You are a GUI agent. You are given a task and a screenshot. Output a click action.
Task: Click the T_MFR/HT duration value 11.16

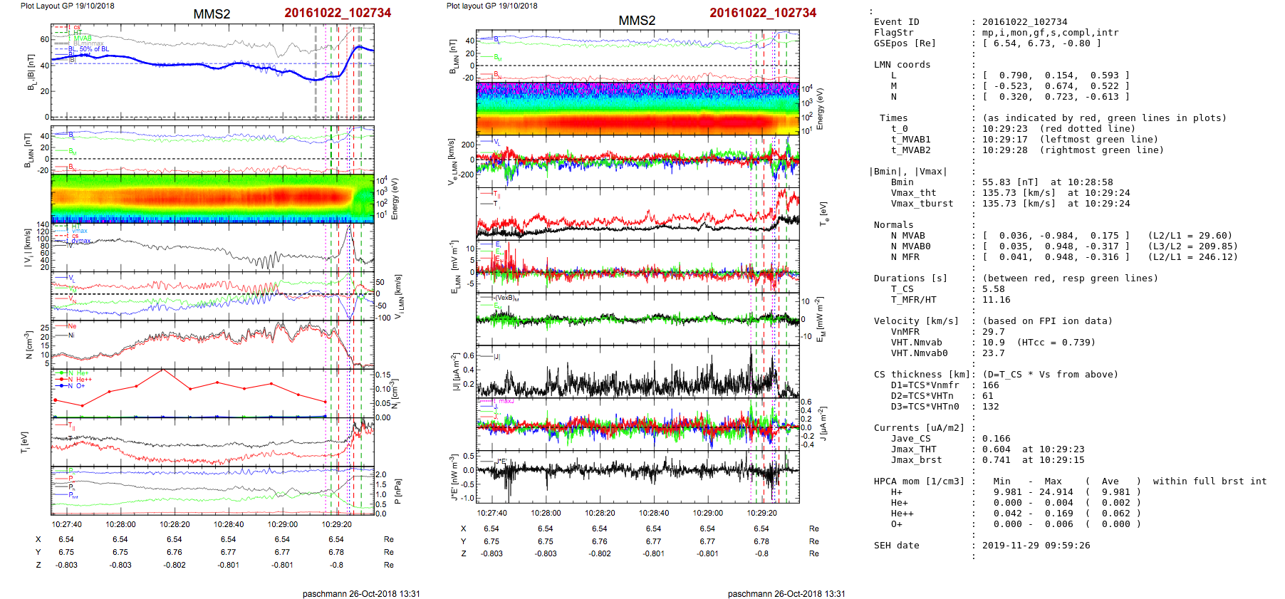coord(996,300)
